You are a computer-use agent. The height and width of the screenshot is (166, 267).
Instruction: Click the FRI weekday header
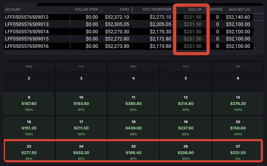(x=238, y=66)
